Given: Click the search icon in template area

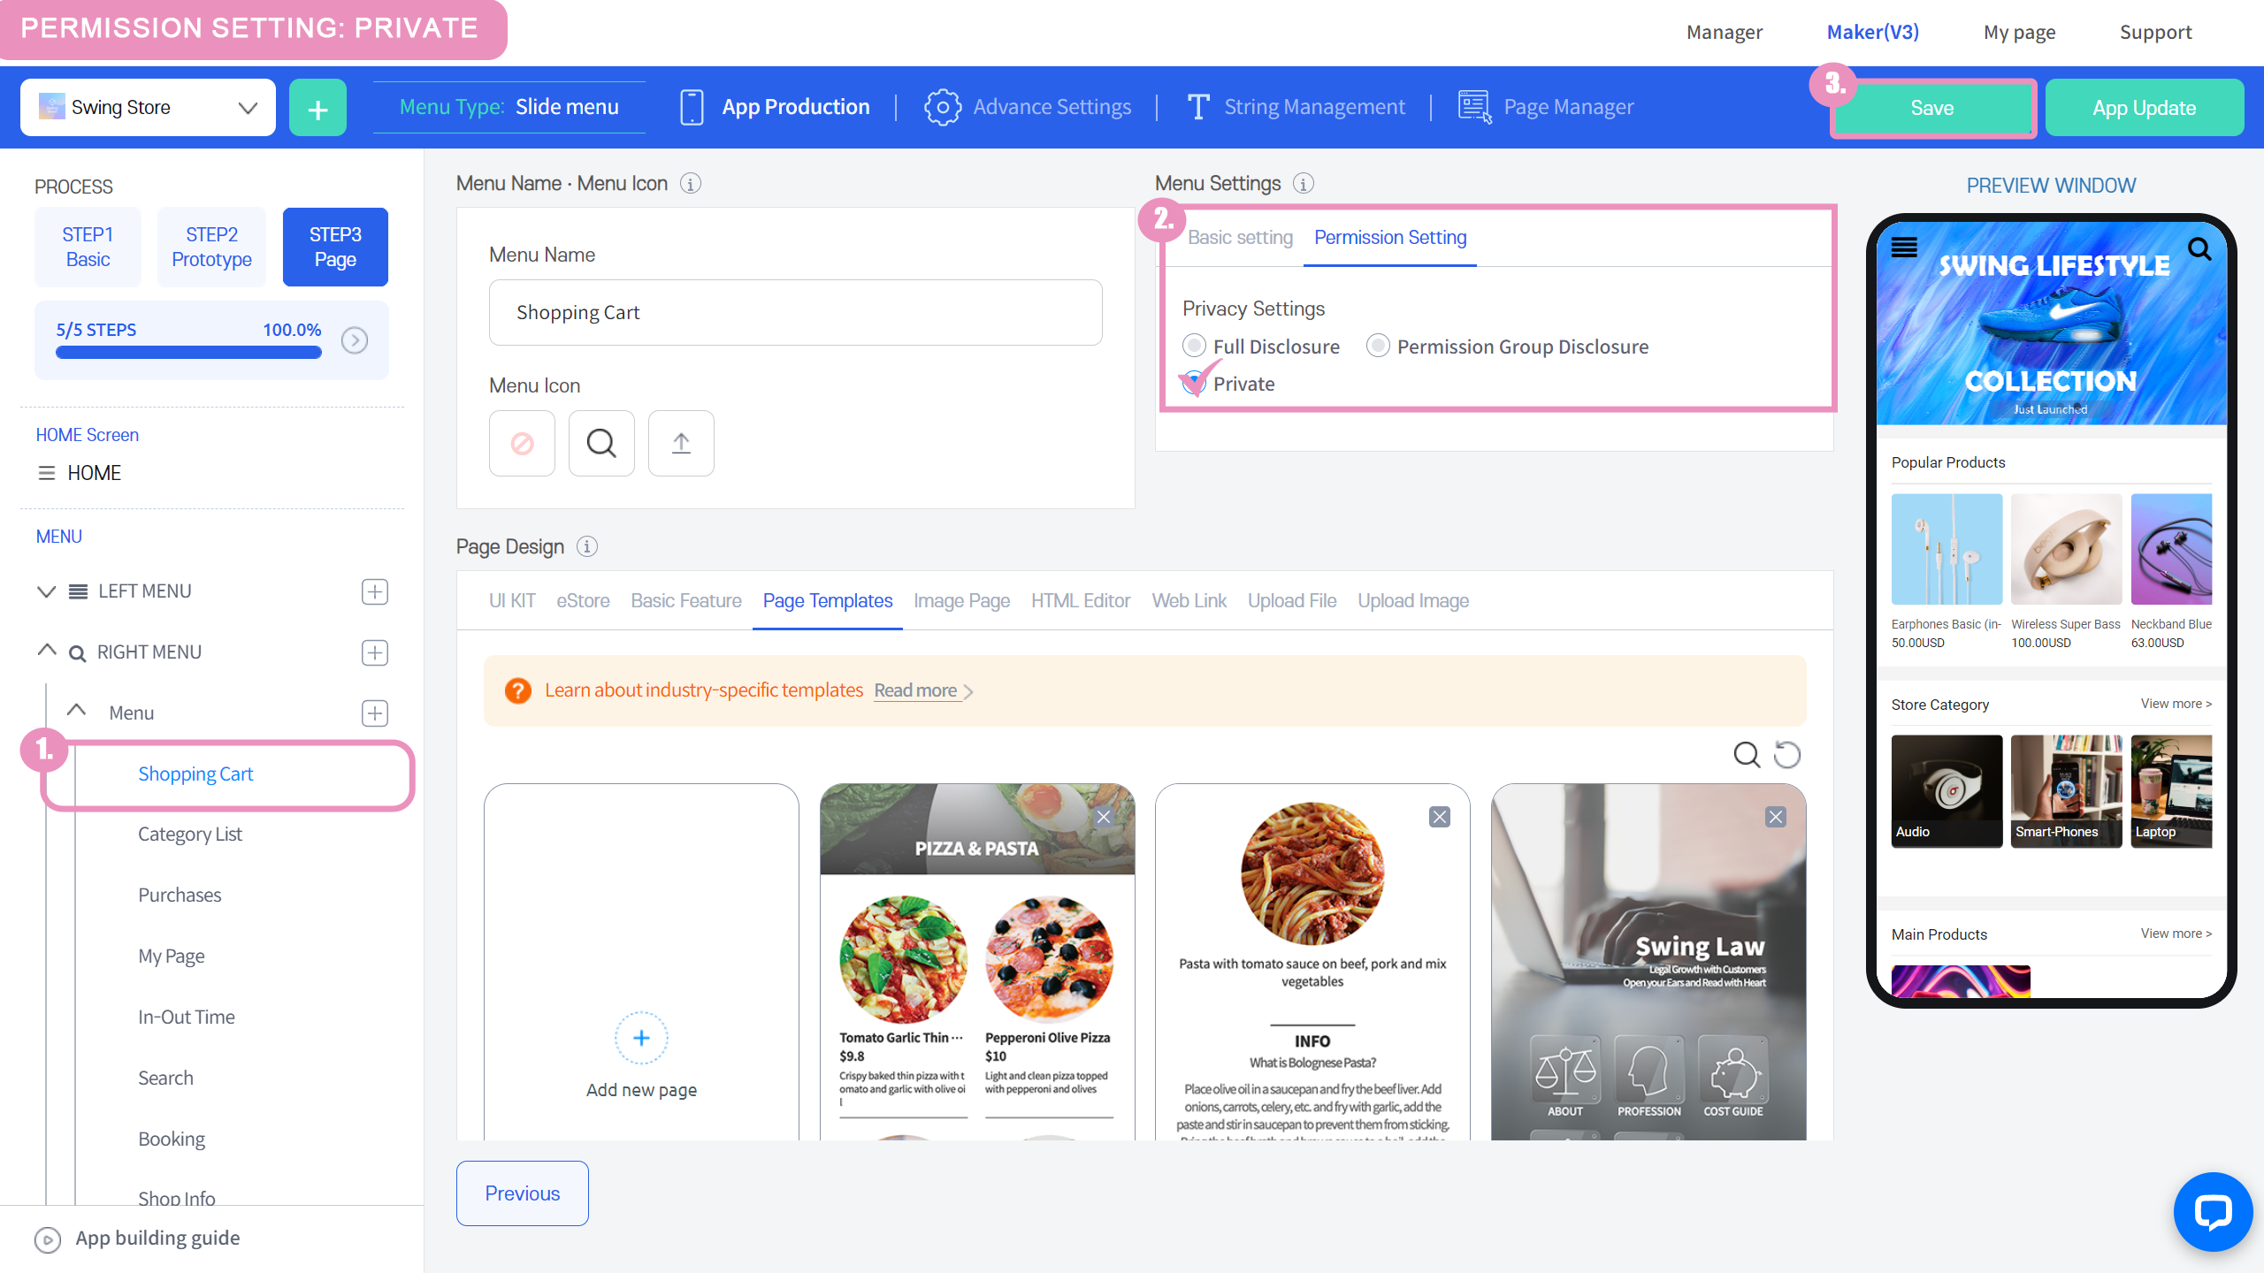Looking at the screenshot, I should click(x=1746, y=754).
